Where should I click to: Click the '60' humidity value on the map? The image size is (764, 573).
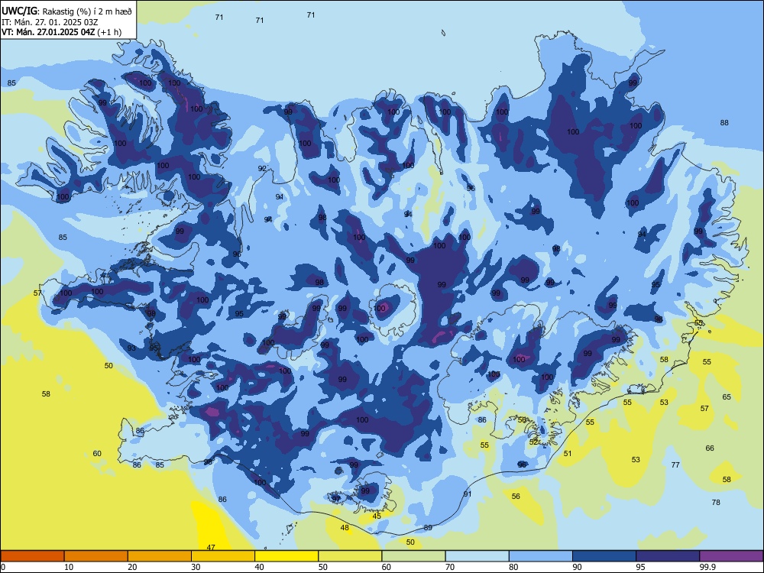point(97,454)
